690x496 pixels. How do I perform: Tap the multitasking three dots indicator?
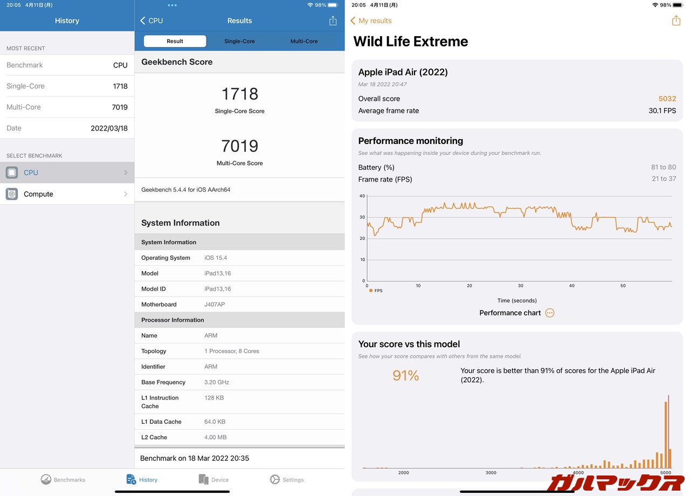point(172,5)
